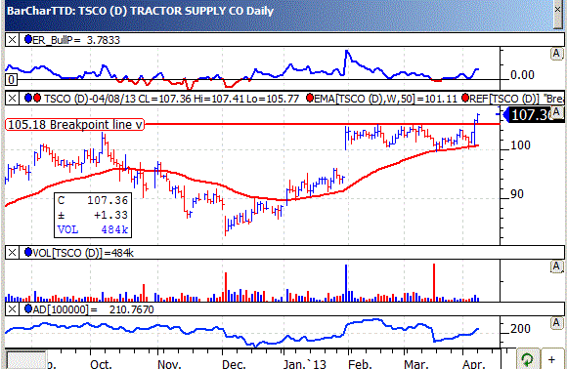Screen dimensions: 567x369
Task: Click the Mar. date axis label
Action: point(416,363)
